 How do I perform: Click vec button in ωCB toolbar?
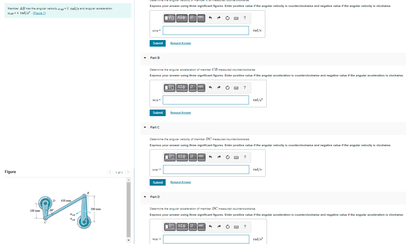[201, 18]
